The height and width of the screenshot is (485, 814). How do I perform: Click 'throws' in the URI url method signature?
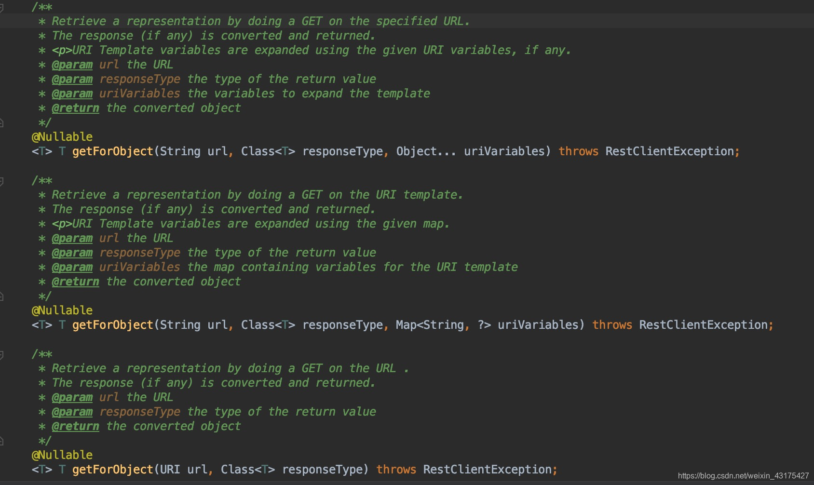point(396,470)
